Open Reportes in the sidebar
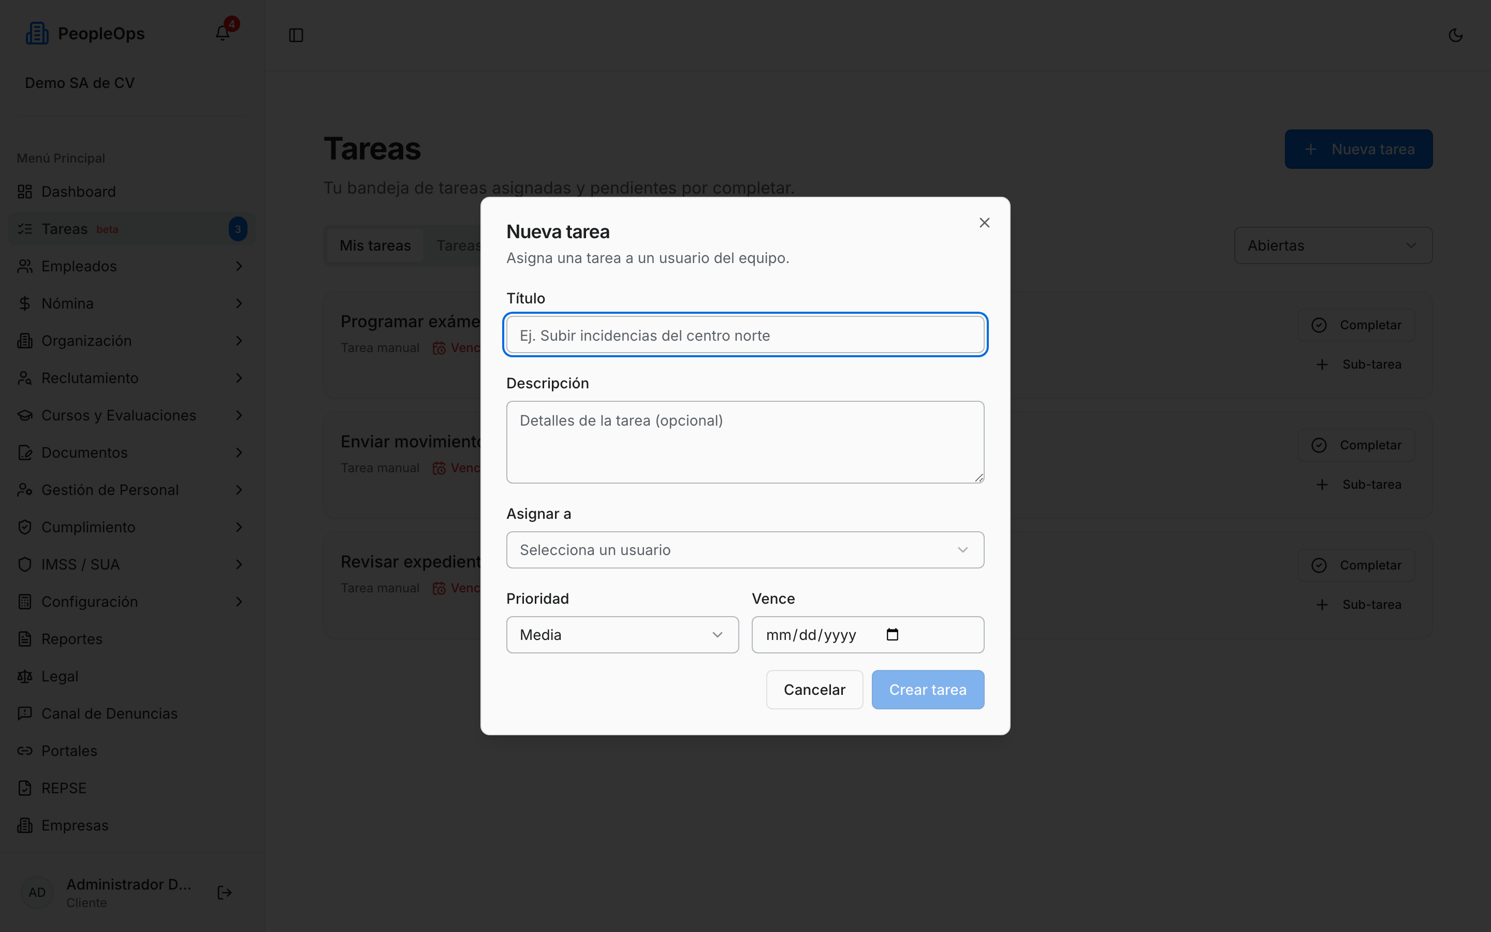 pos(132,639)
